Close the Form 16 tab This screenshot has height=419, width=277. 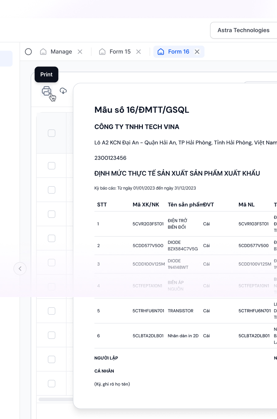197,52
